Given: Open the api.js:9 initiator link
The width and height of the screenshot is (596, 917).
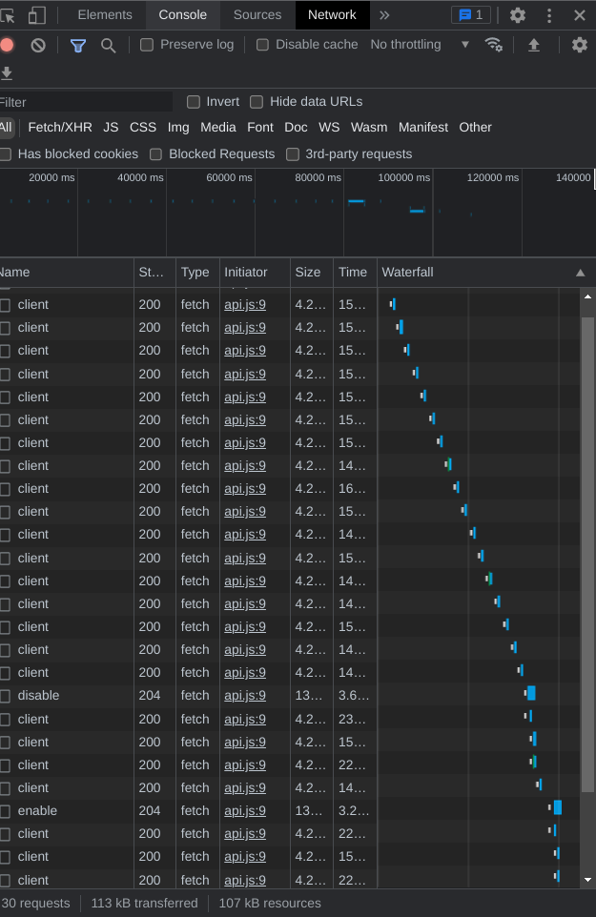Looking at the screenshot, I should (244, 304).
